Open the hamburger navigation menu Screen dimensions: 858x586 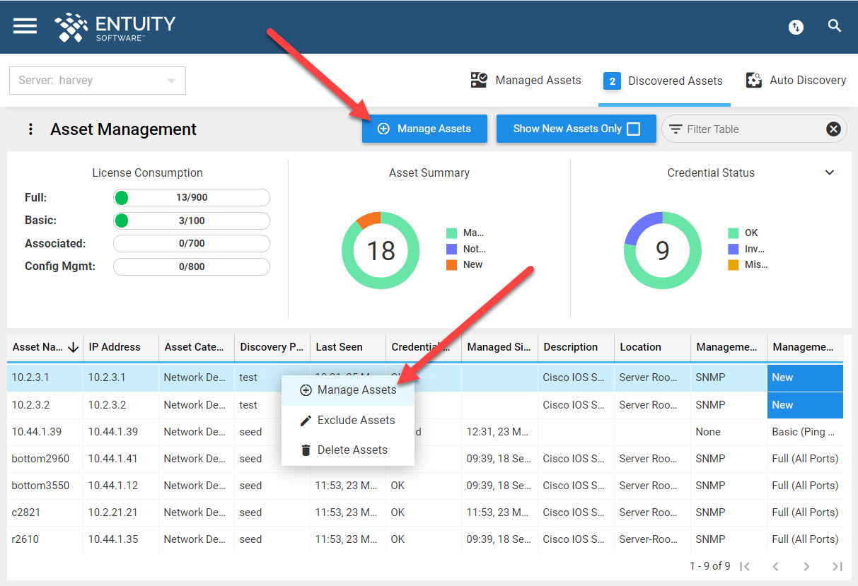24,25
